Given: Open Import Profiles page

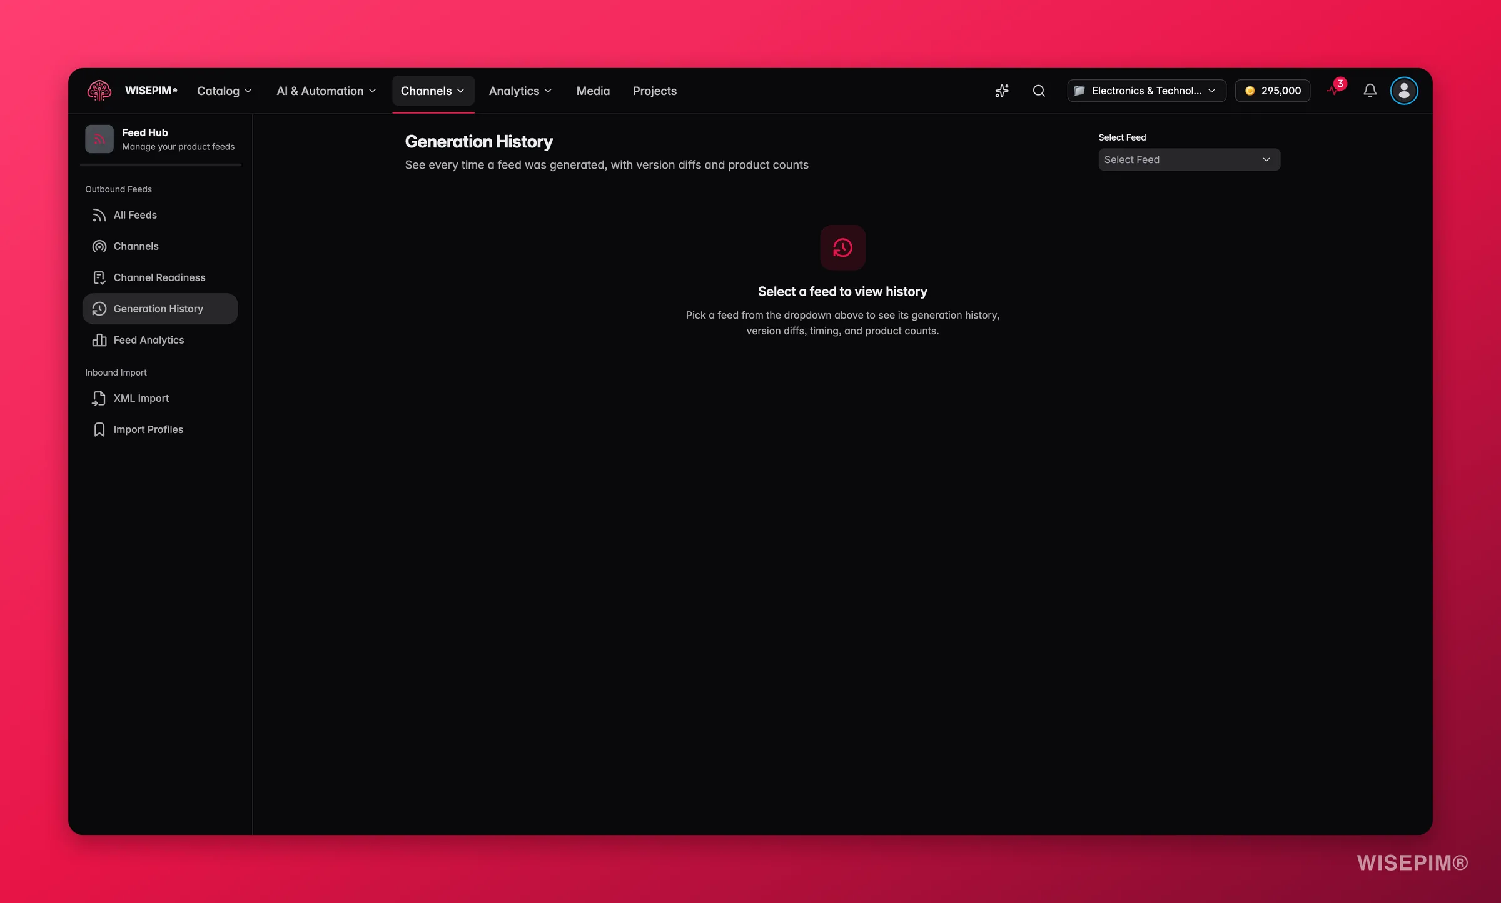Looking at the screenshot, I should [160, 429].
